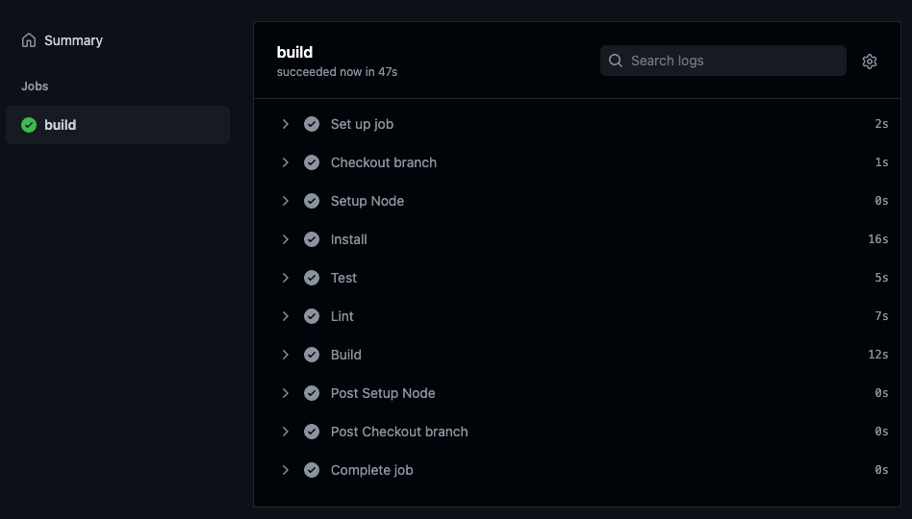Focus the Search logs field

tap(731, 61)
